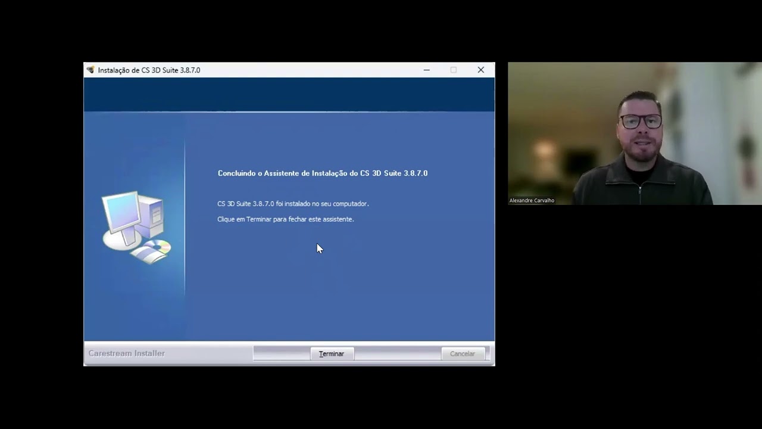
Task: Minimize the CS 3D Suite installer window
Action: pos(426,70)
